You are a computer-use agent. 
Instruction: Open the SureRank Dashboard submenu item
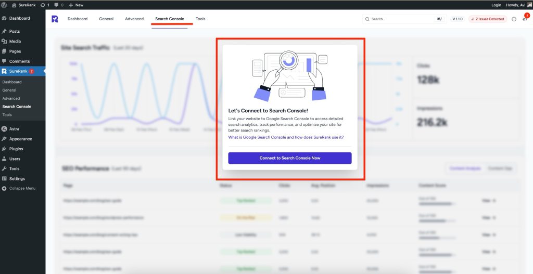tap(12, 82)
